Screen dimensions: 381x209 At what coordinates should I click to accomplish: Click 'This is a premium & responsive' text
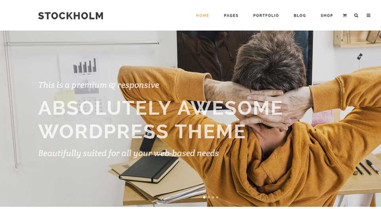[99, 85]
